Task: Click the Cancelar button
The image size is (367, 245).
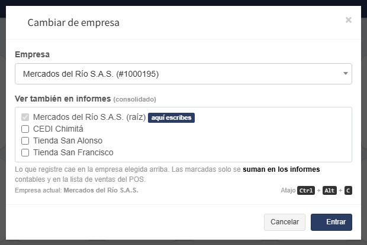Action: (285, 222)
